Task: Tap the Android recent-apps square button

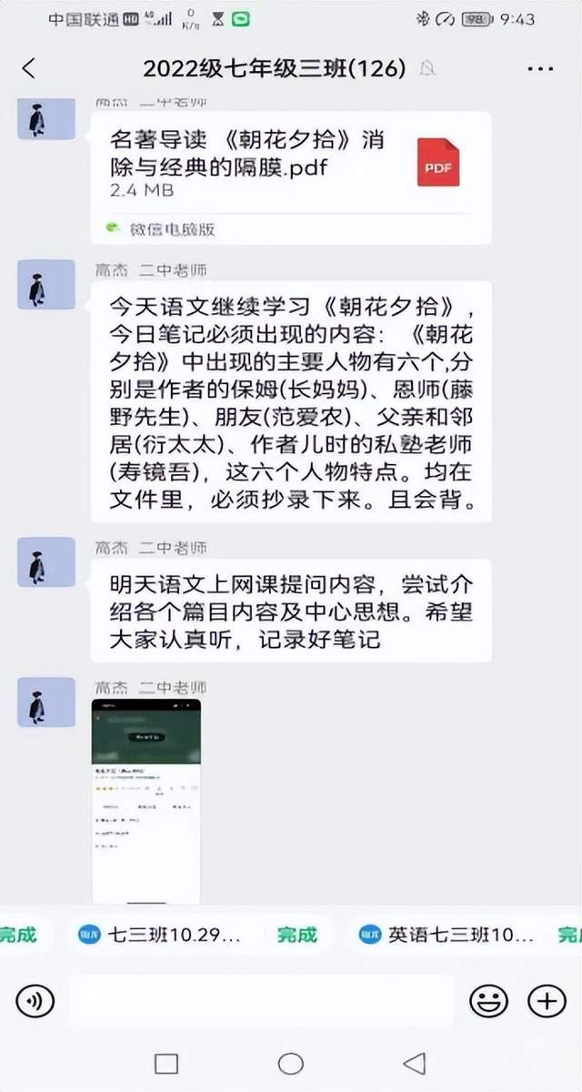Action: click(166, 1063)
